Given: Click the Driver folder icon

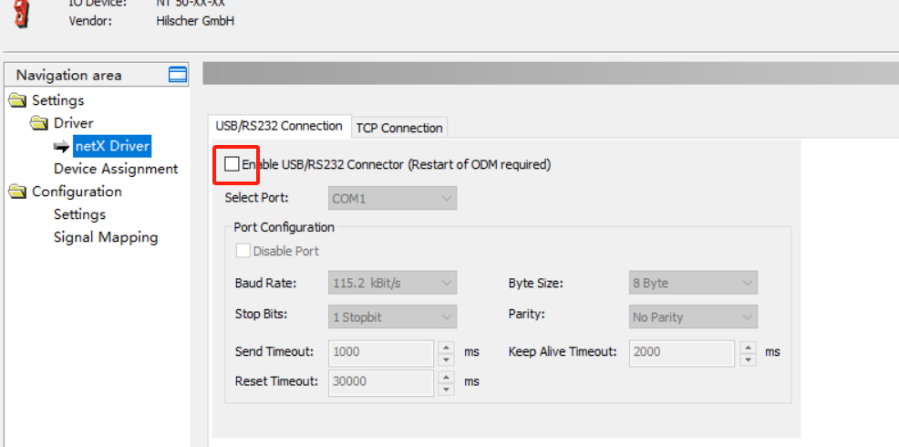Looking at the screenshot, I should [x=39, y=123].
